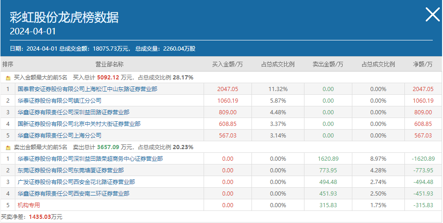443x223 pixels.
Task: Click the 5.87% ratio cell
Action: [278, 100]
